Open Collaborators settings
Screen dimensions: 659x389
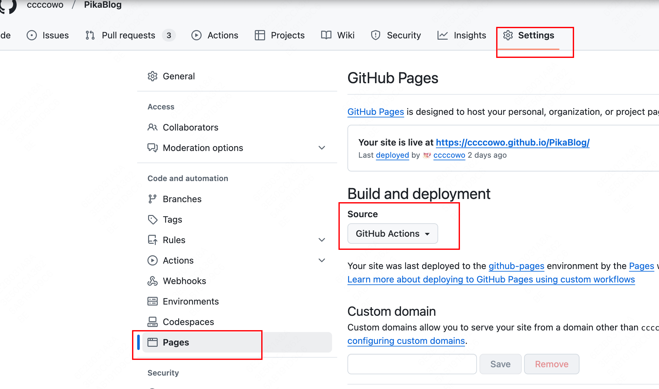[237, 127]
